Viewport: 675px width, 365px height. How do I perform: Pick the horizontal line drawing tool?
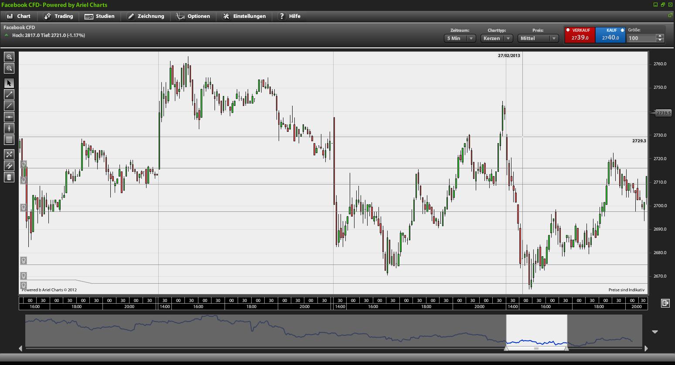[x=9, y=117]
